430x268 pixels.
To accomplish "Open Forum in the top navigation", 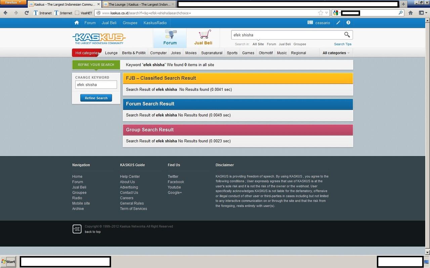I will tap(90, 23).
